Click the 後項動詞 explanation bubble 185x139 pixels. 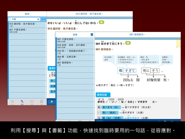click(127, 60)
